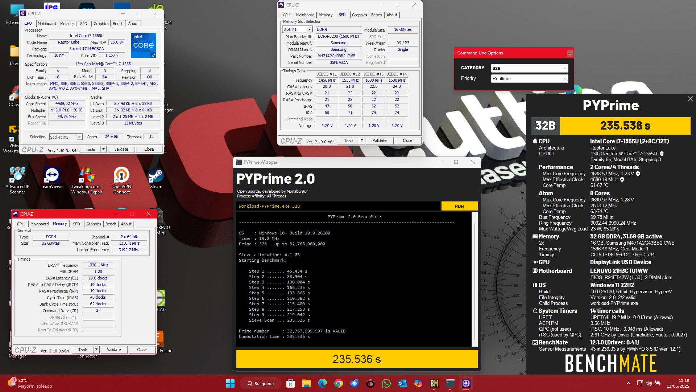Click Tools button in CPU-Z Memory window
696x392 pixels.
83,350
